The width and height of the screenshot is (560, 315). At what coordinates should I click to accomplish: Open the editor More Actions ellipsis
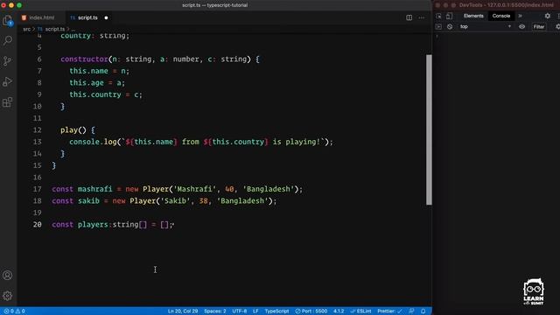point(422,17)
